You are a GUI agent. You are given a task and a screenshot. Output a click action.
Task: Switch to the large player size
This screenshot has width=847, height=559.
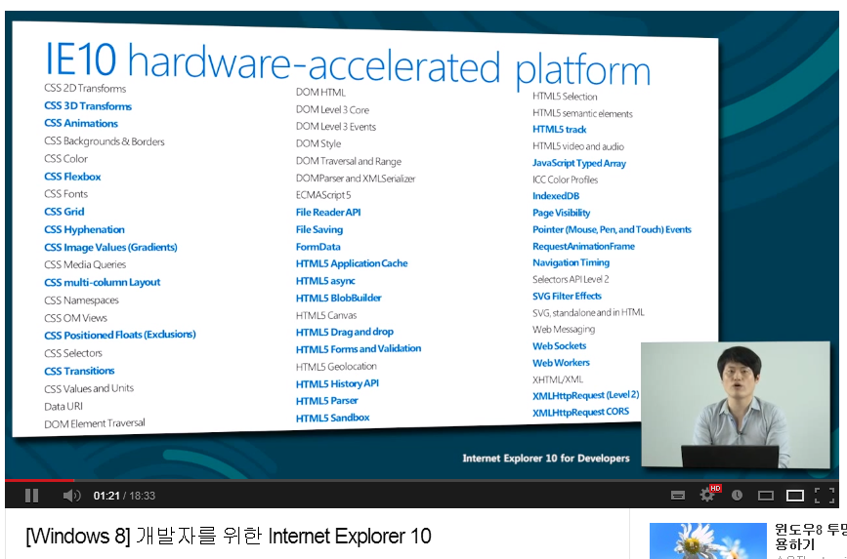(x=794, y=496)
